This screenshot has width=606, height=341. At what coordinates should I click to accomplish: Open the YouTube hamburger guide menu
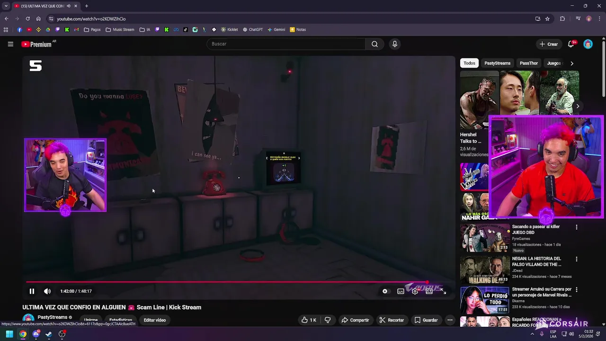tap(10, 44)
